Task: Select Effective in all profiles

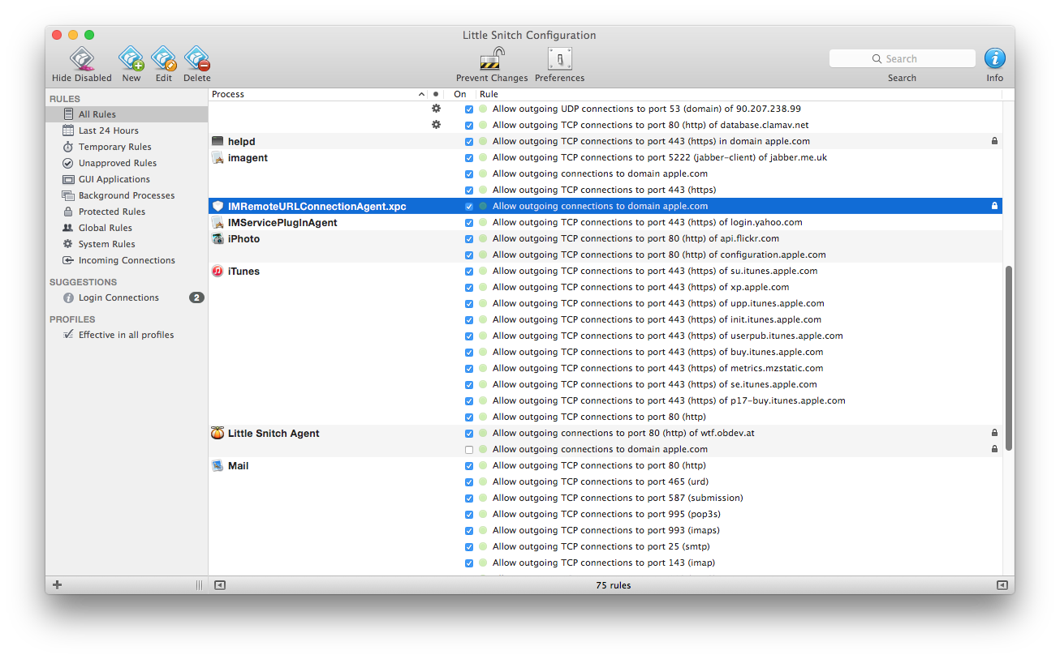Action: [127, 335]
